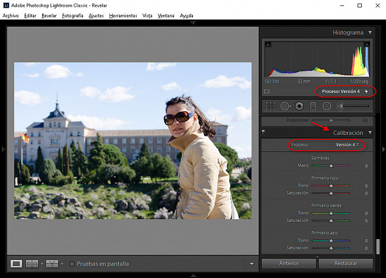Viewport: 386px width, 278px height.
Task: Select the Spot Removal tool
Action: click(286, 106)
